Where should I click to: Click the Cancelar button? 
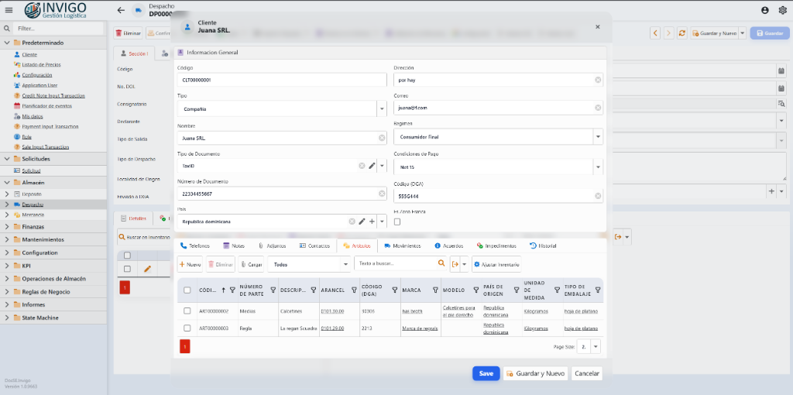(x=587, y=373)
